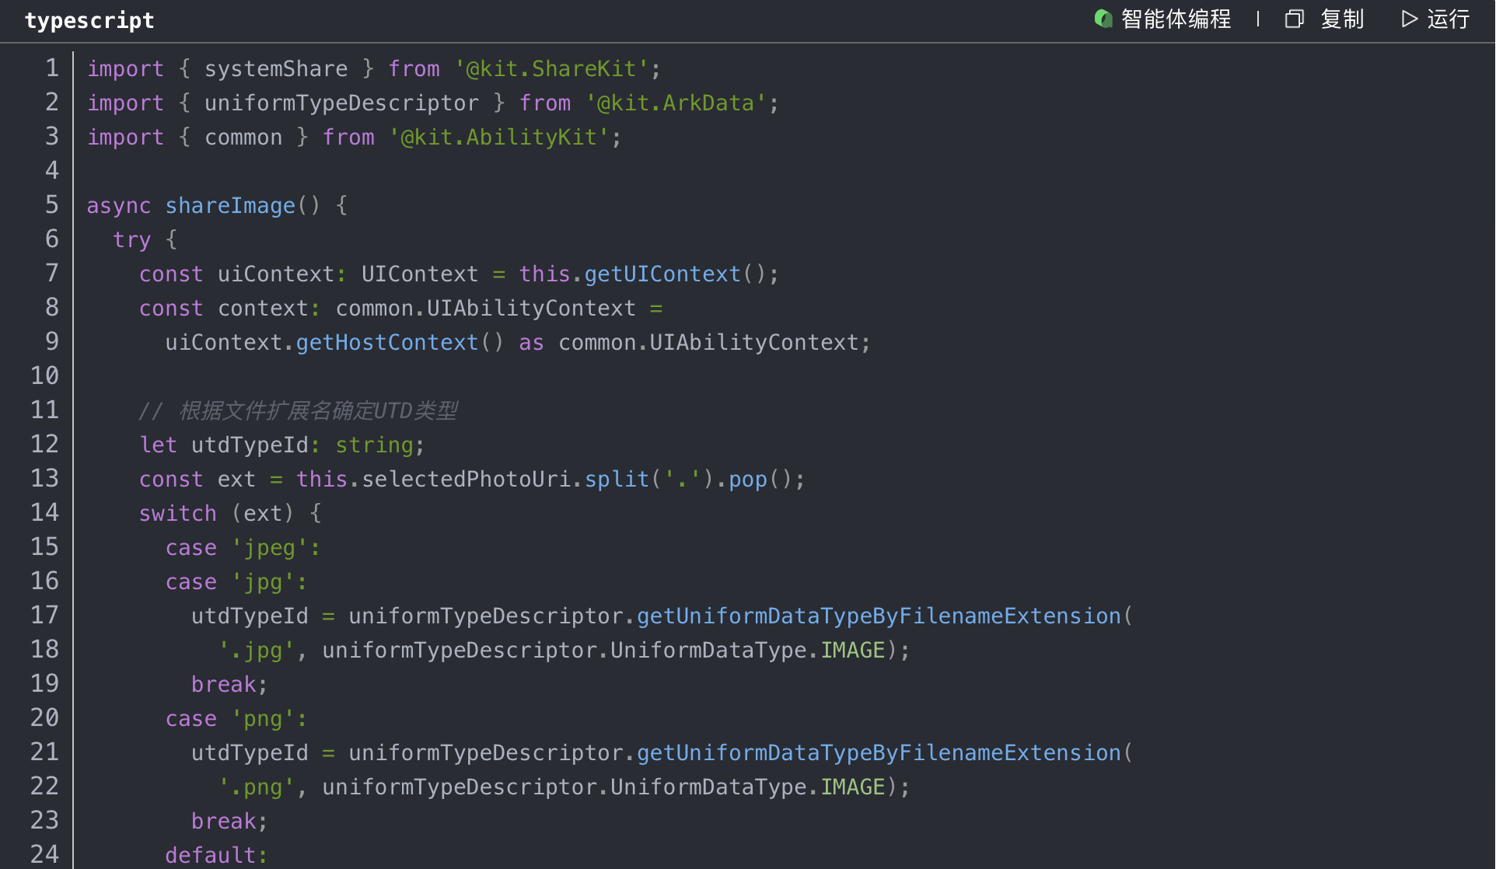This screenshot has height=869, width=1496.
Task: Click line number 24 in gutter
Action: coord(44,854)
